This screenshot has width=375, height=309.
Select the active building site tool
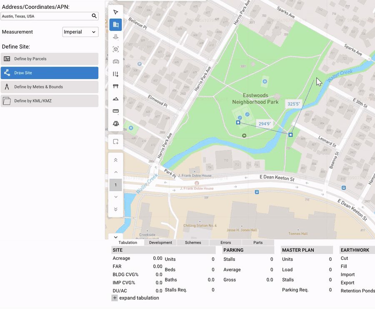[x=116, y=25]
